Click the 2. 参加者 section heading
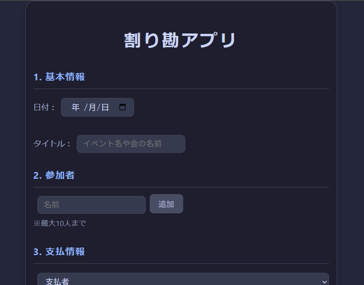The height and width of the screenshot is (285, 364). click(x=54, y=175)
